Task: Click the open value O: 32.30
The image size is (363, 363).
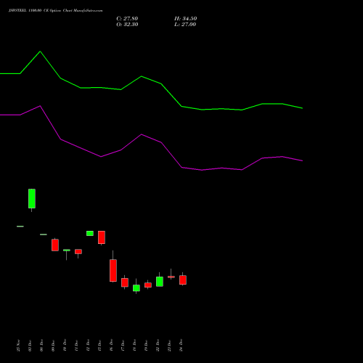Action: coord(127,25)
